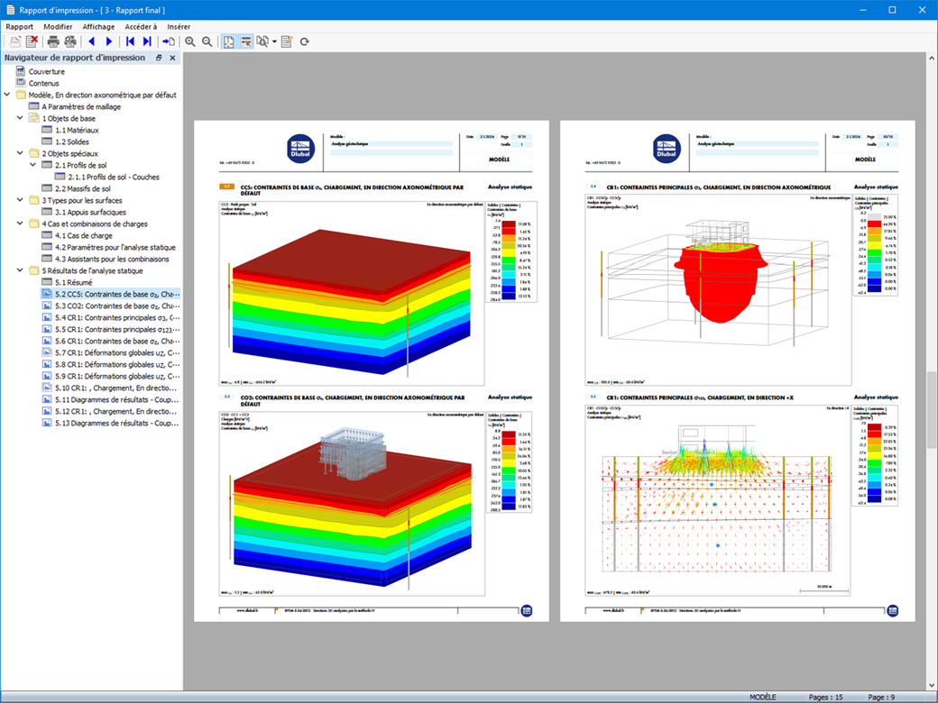
Task: Open the Insérer menu
Action: click(x=179, y=27)
